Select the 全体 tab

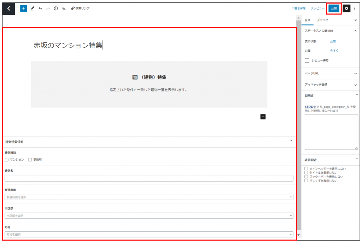[308, 20]
